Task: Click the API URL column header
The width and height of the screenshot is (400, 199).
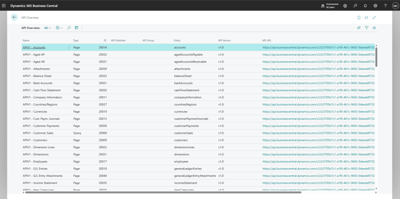Action: [267, 41]
